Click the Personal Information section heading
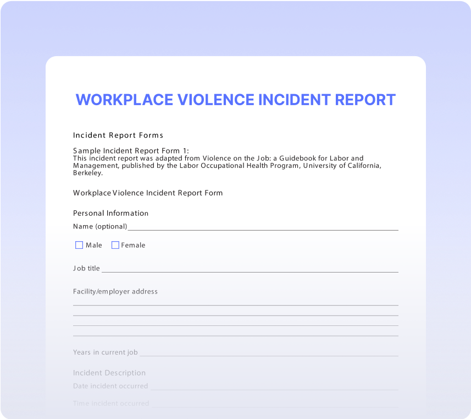The image size is (471, 419). 110,213
